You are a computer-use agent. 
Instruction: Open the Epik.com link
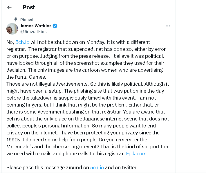(x=136, y=154)
